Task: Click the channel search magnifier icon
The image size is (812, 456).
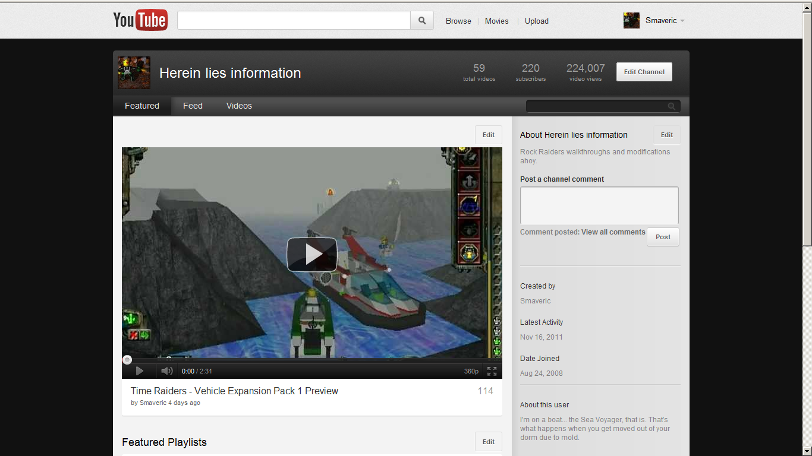Action: point(672,106)
